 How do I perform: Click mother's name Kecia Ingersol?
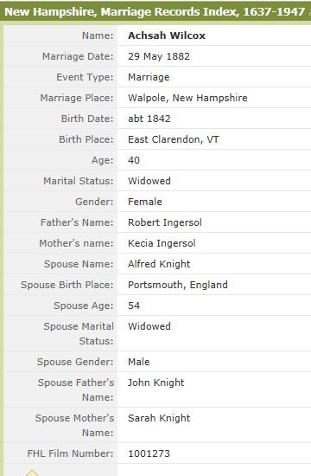[x=162, y=243]
